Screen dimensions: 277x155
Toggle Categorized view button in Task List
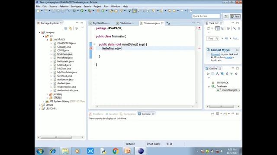coord(217,28)
